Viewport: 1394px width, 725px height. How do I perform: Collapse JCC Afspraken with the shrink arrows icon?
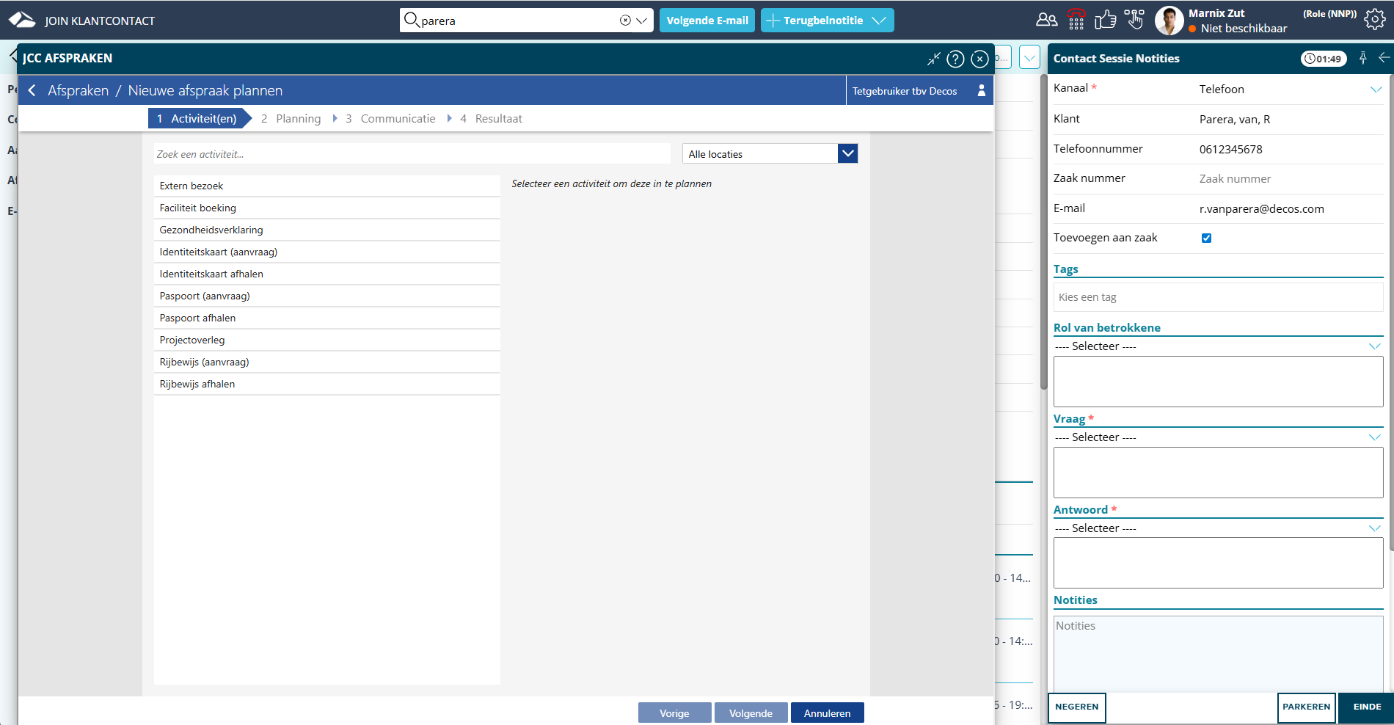click(x=933, y=59)
